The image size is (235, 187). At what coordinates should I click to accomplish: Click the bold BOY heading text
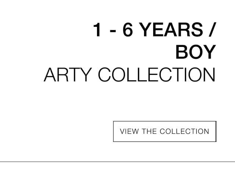(196, 52)
